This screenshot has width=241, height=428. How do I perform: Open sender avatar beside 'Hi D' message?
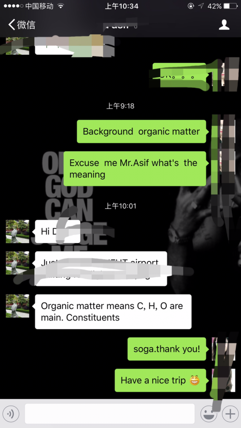tap(18, 231)
